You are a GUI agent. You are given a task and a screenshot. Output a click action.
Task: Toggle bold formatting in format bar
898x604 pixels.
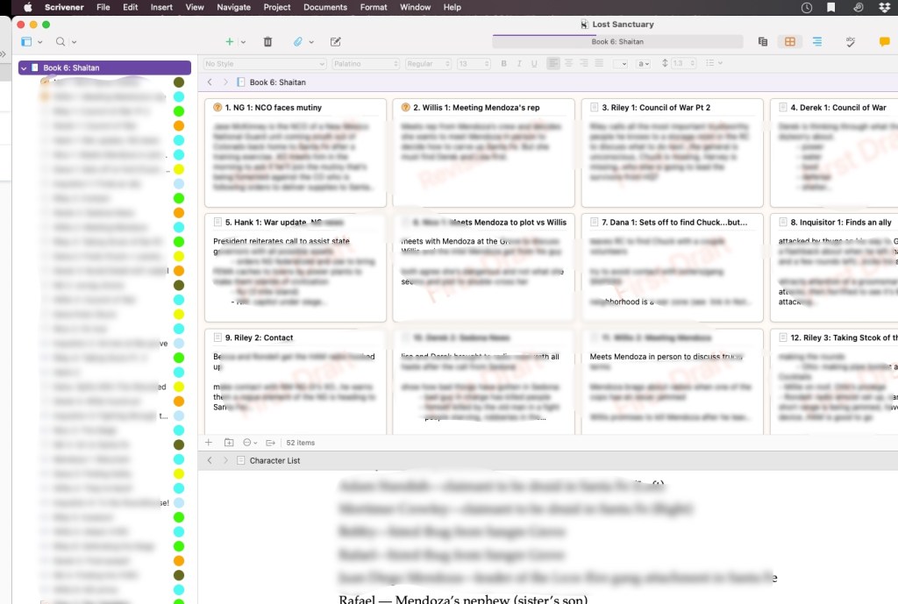pos(504,63)
